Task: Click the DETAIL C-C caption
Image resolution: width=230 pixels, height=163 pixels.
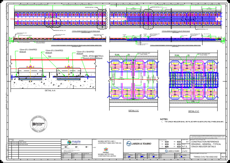Action: click(x=134, y=111)
